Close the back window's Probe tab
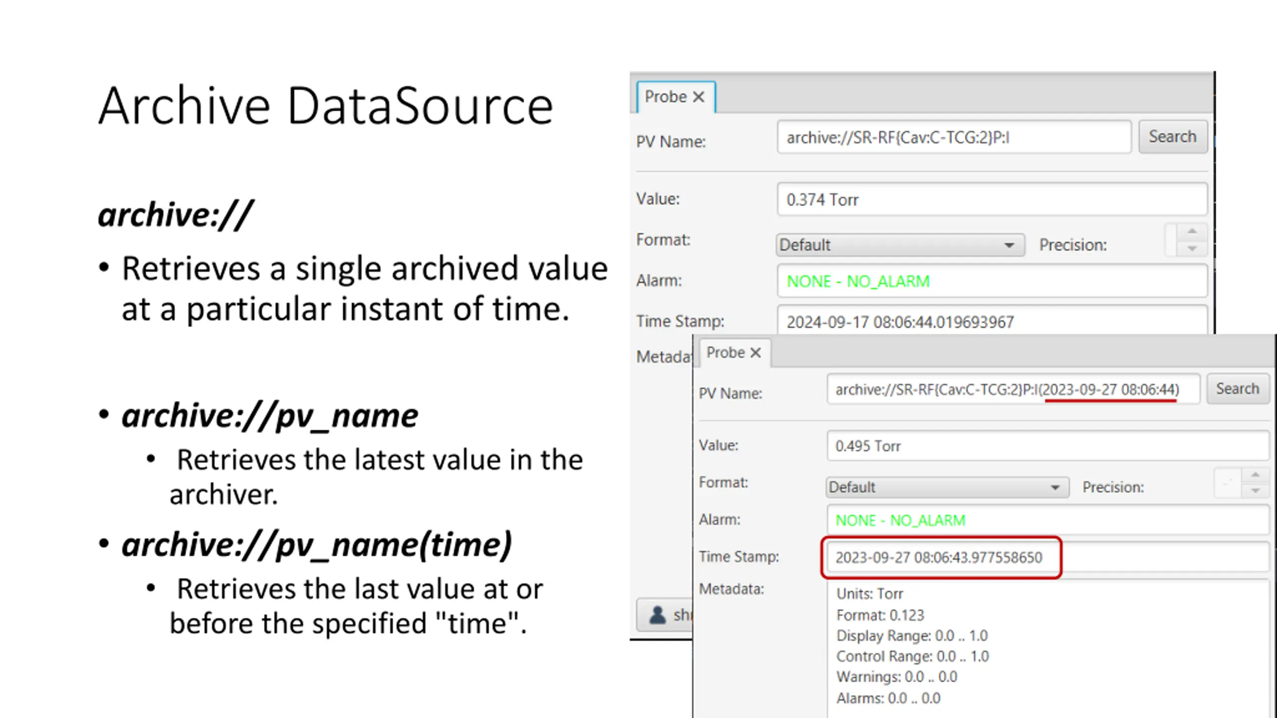Viewport: 1277px width, 718px height. 699,97
